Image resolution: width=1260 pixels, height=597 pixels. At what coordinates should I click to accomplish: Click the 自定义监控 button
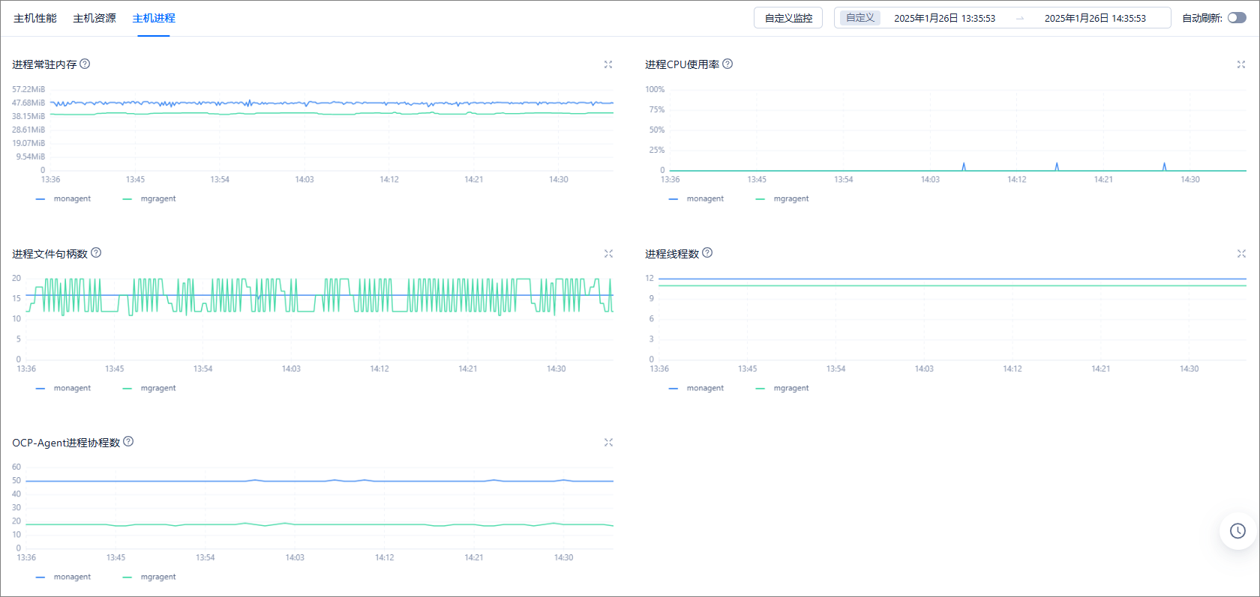coord(788,18)
